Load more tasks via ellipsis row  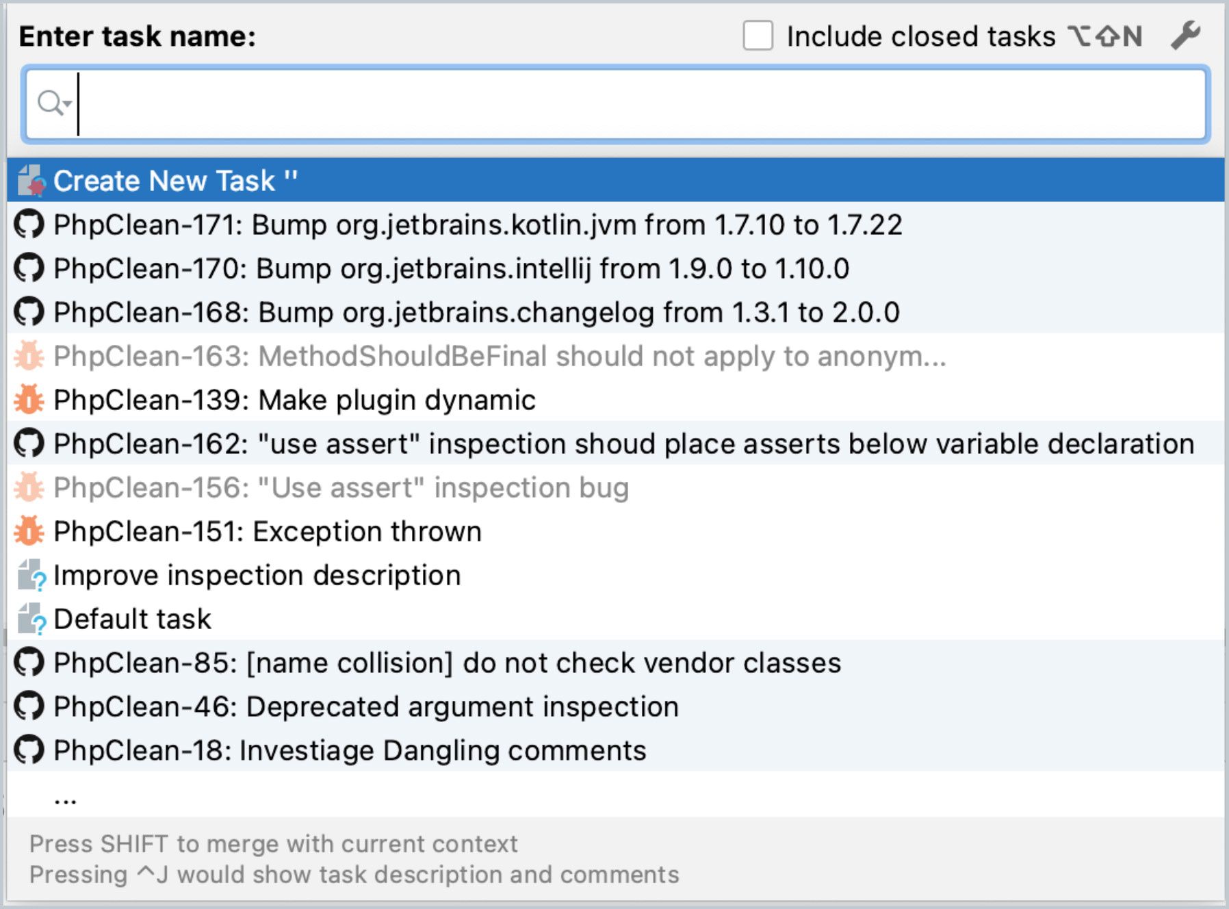(616, 794)
